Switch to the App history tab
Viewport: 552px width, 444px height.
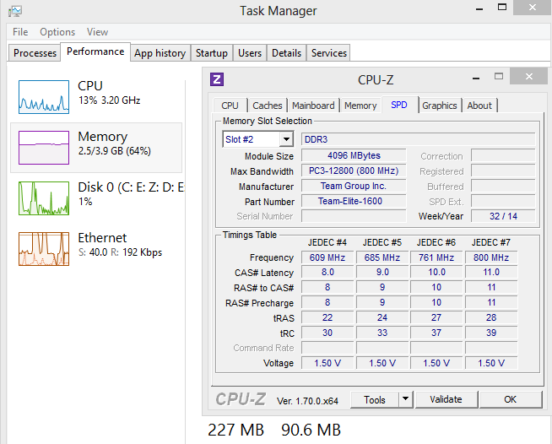point(160,53)
